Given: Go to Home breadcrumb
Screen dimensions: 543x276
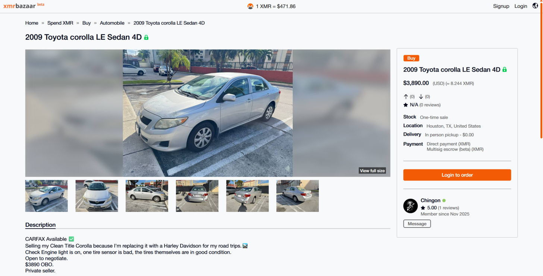Looking at the screenshot, I should click(x=32, y=23).
